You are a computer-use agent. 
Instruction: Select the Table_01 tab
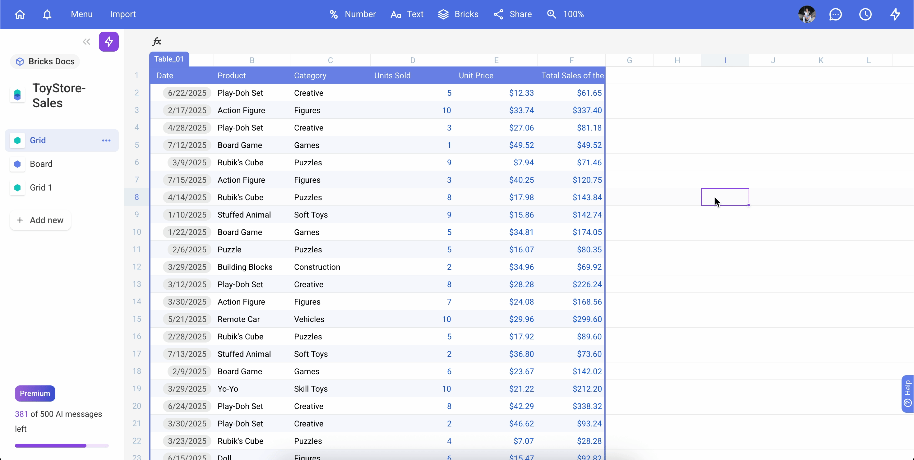tap(169, 59)
